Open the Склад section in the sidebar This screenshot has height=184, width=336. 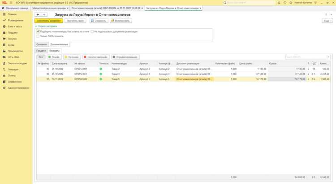[11, 45]
